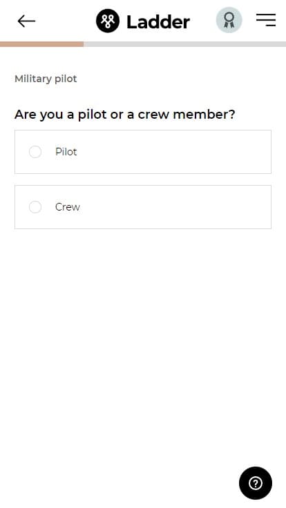Screen dimensions: 286x508
Task: Click the pilot or crew member question heading
Action: 125,115
